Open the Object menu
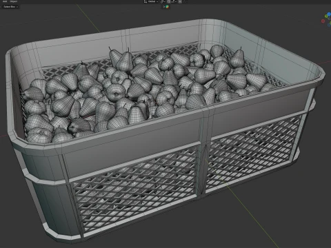The image size is (331, 248). pyautogui.click(x=14, y=1)
